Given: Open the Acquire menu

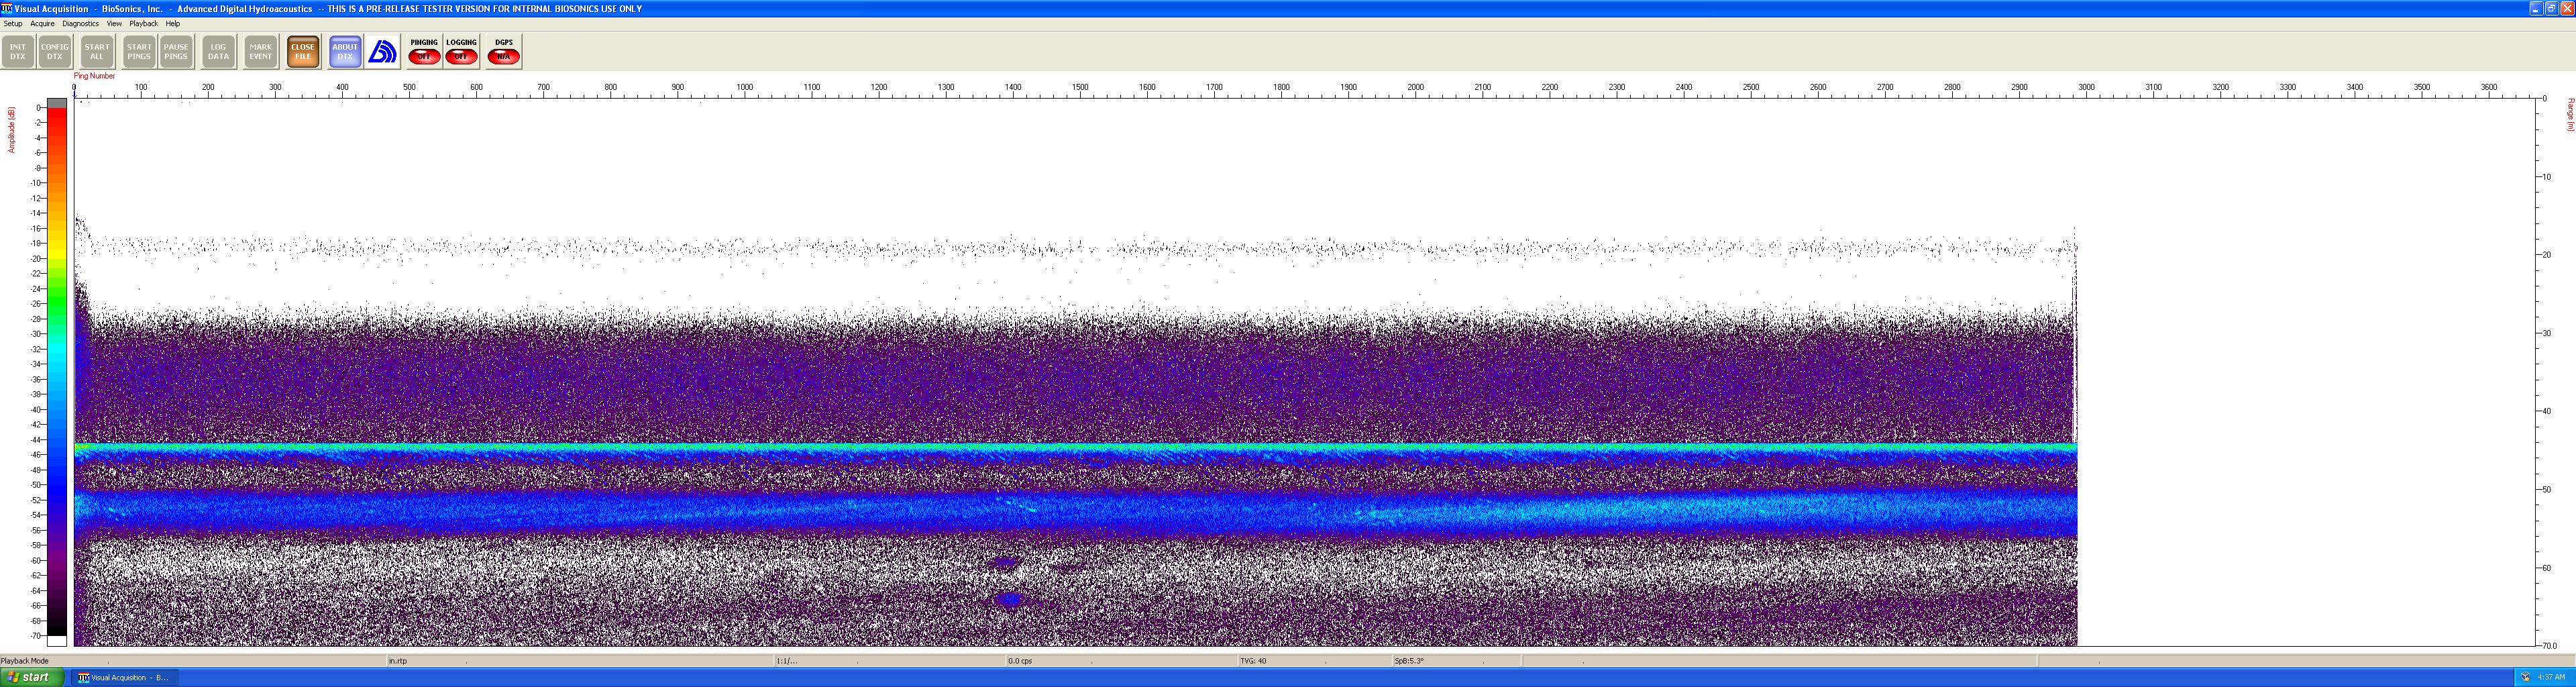Looking at the screenshot, I should (x=42, y=23).
